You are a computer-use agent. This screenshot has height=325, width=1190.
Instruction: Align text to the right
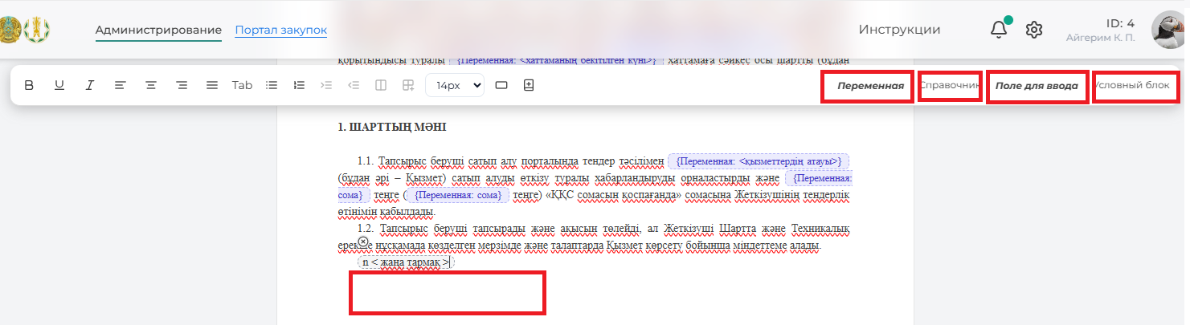pos(181,85)
